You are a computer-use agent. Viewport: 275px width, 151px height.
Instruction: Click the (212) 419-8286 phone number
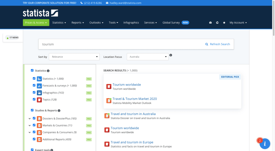(x=93, y=3)
